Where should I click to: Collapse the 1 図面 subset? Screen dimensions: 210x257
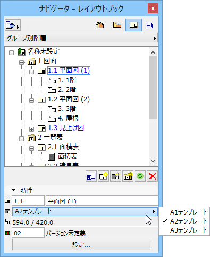21,62
